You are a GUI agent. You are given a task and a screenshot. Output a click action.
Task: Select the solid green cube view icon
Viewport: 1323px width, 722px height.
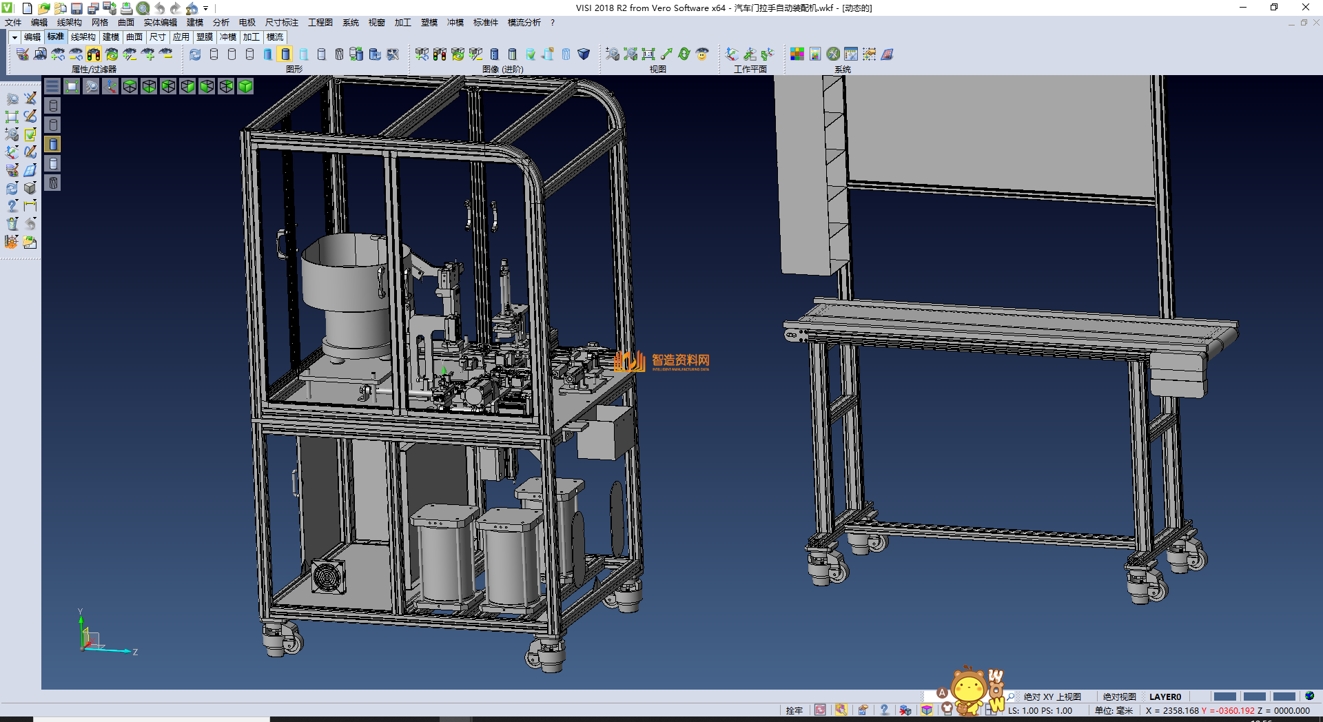245,86
